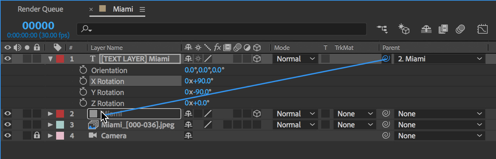The height and width of the screenshot is (159, 496).
Task: Click red label swatch of layer 1
Action: (x=60, y=59)
